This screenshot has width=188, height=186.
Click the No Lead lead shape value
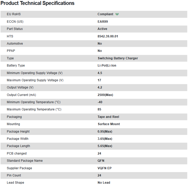(104, 183)
